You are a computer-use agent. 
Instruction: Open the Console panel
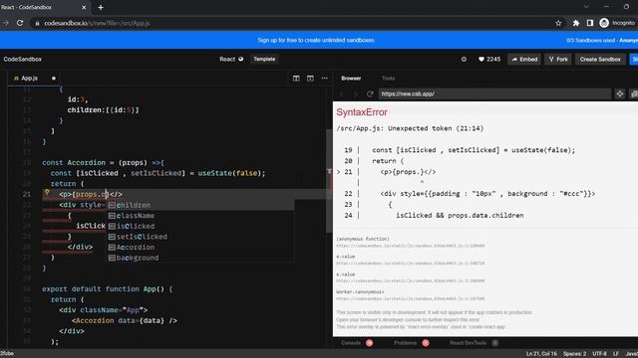click(351, 343)
